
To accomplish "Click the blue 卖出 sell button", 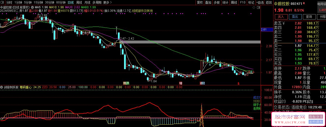I will (295, 17).
